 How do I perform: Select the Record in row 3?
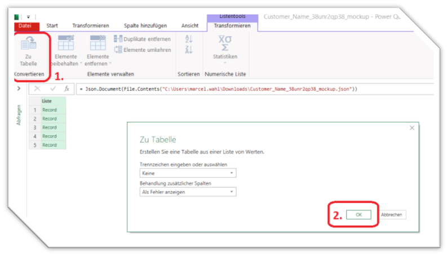click(50, 127)
